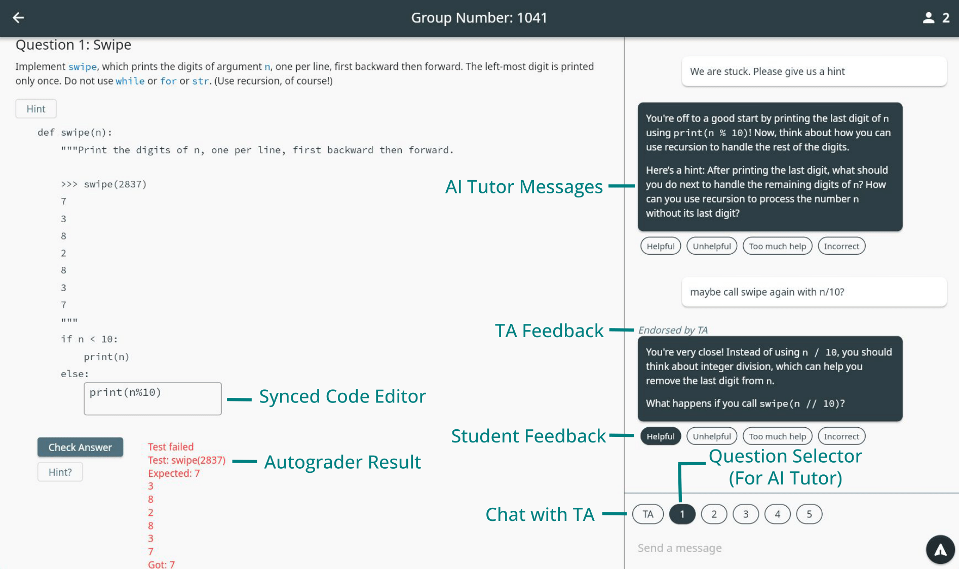
Task: Click the 'Test failed' autograder text
Action: [x=171, y=447]
